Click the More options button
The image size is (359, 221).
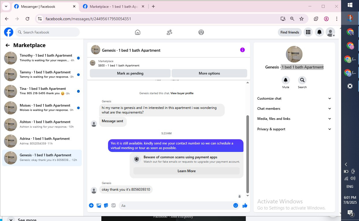[x=209, y=73]
